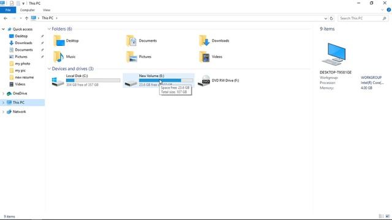
Task: Click the Forward navigation arrow
Action: click(x=14, y=18)
